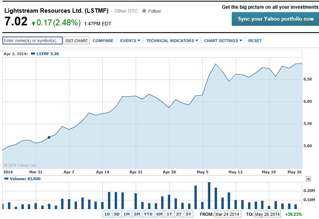Click the May 19 axis label

(x=269, y=172)
